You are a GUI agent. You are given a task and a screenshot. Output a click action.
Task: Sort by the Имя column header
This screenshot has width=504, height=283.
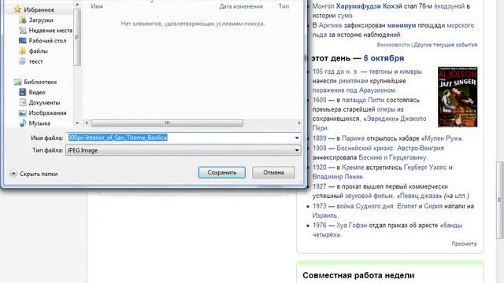(x=97, y=6)
